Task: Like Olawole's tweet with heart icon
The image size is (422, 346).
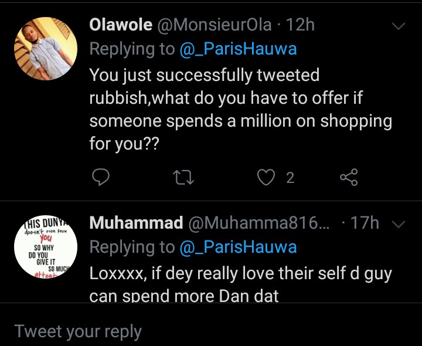Action: point(267,177)
